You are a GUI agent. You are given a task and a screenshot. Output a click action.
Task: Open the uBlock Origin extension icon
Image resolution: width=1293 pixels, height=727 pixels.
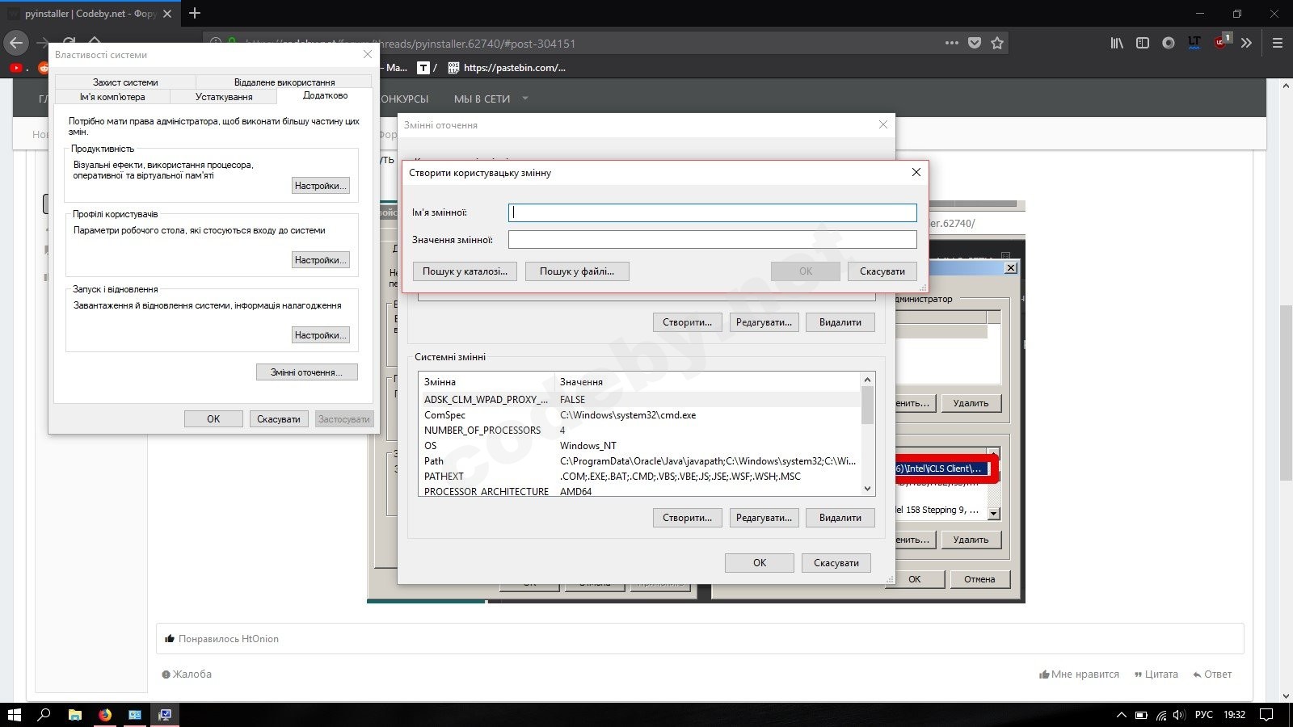(x=1221, y=43)
